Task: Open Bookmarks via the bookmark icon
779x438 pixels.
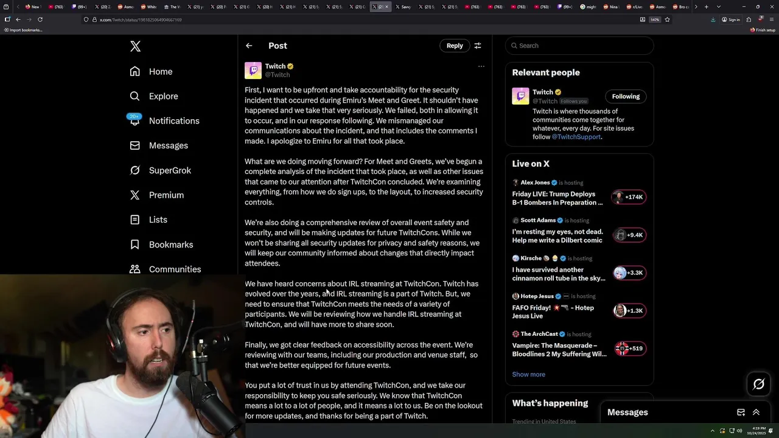Action: click(134, 245)
